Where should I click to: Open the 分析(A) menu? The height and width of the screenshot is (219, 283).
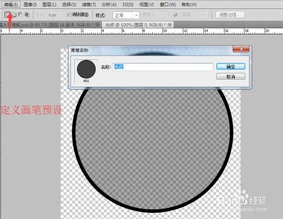(x=109, y=5)
